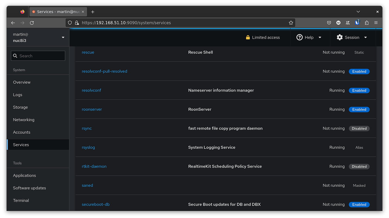Click the Help question mark icon

pos(299,37)
